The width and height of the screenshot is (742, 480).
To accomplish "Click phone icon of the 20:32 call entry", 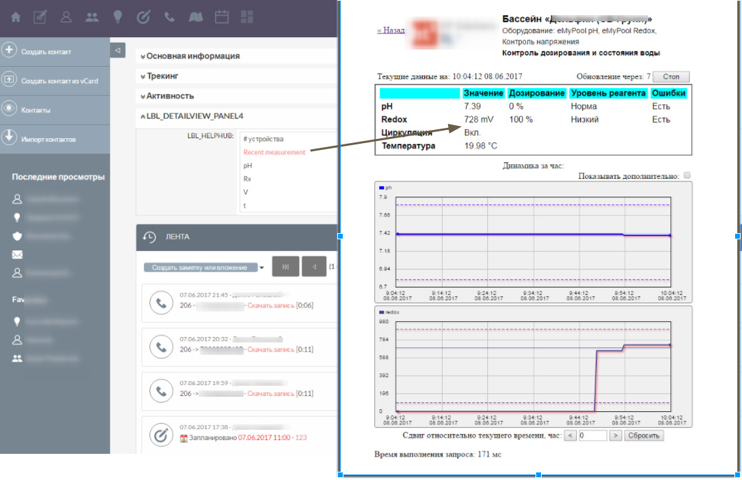I will (161, 347).
